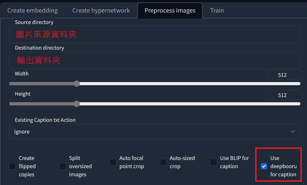Check Use BLIP for caption

pyautogui.click(x=213, y=162)
